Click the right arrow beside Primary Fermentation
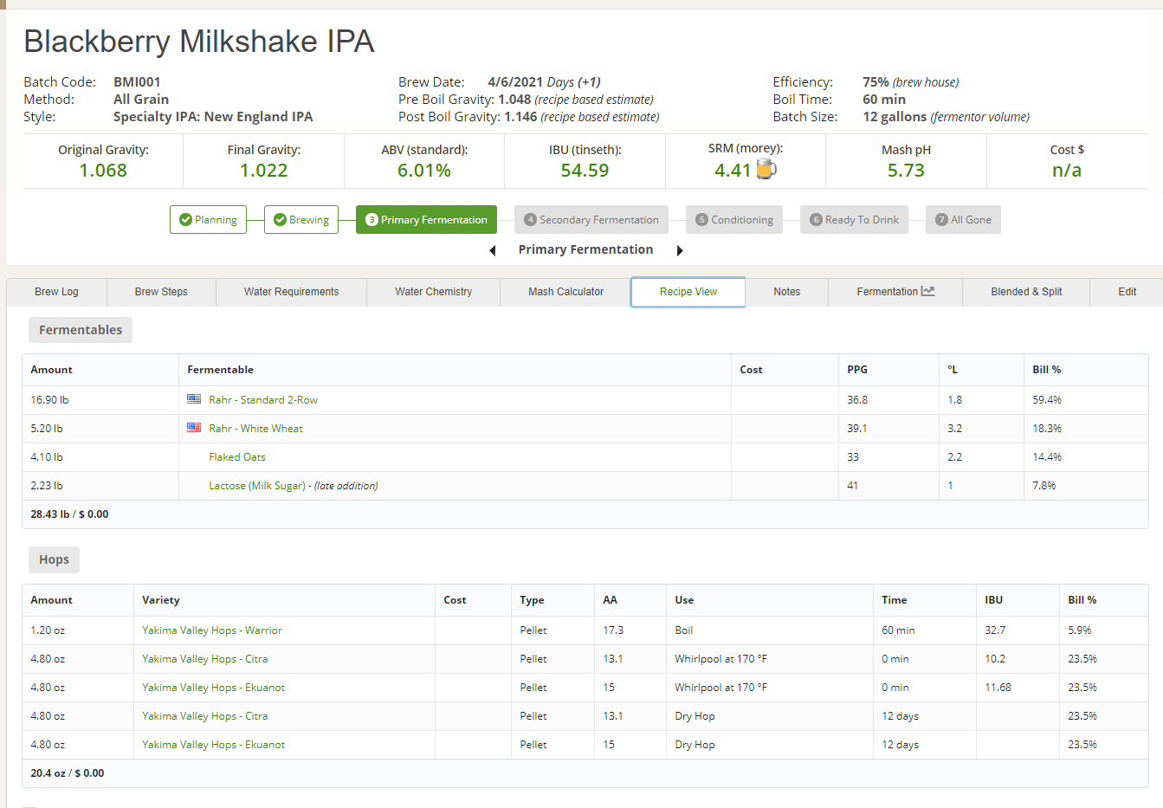Image resolution: width=1163 pixels, height=808 pixels. [x=680, y=250]
